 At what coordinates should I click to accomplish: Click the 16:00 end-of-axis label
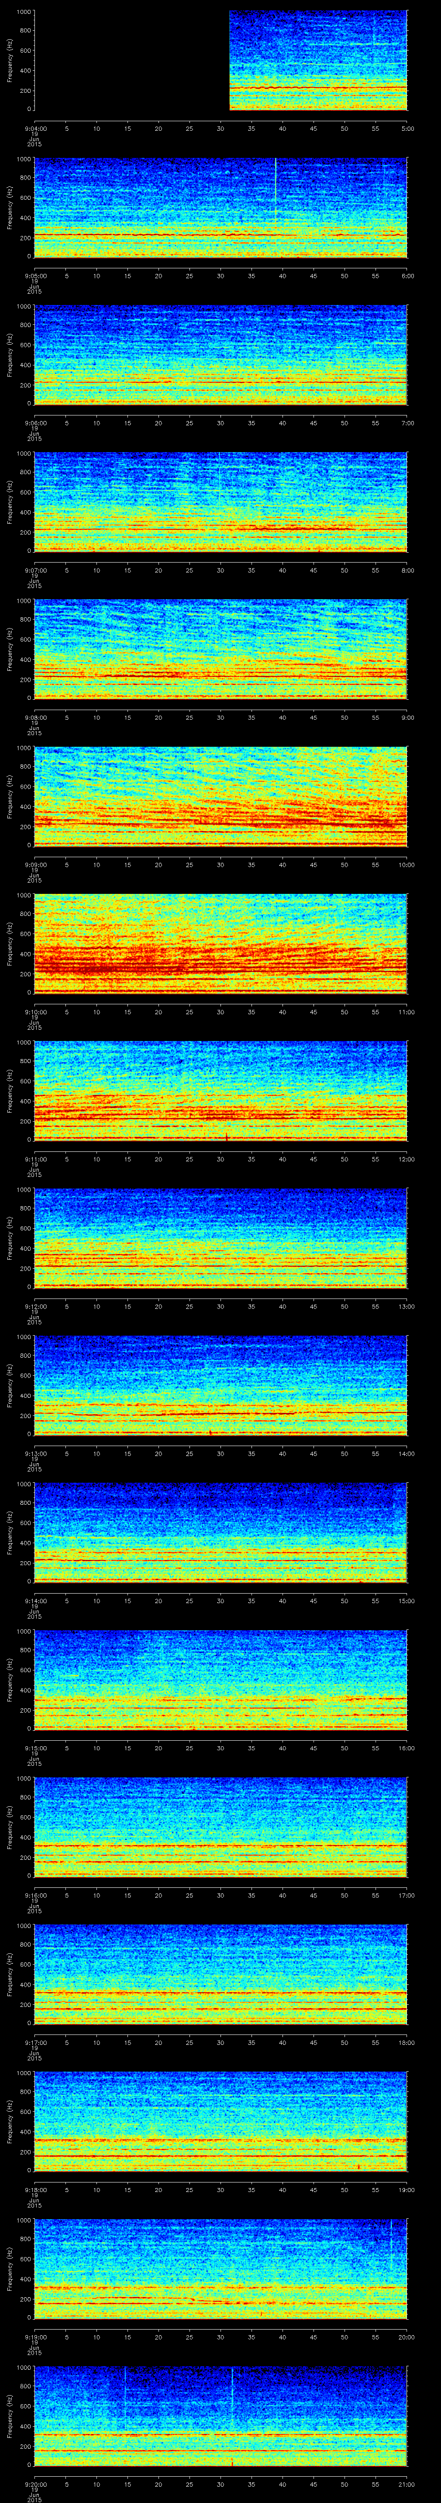(x=407, y=1748)
